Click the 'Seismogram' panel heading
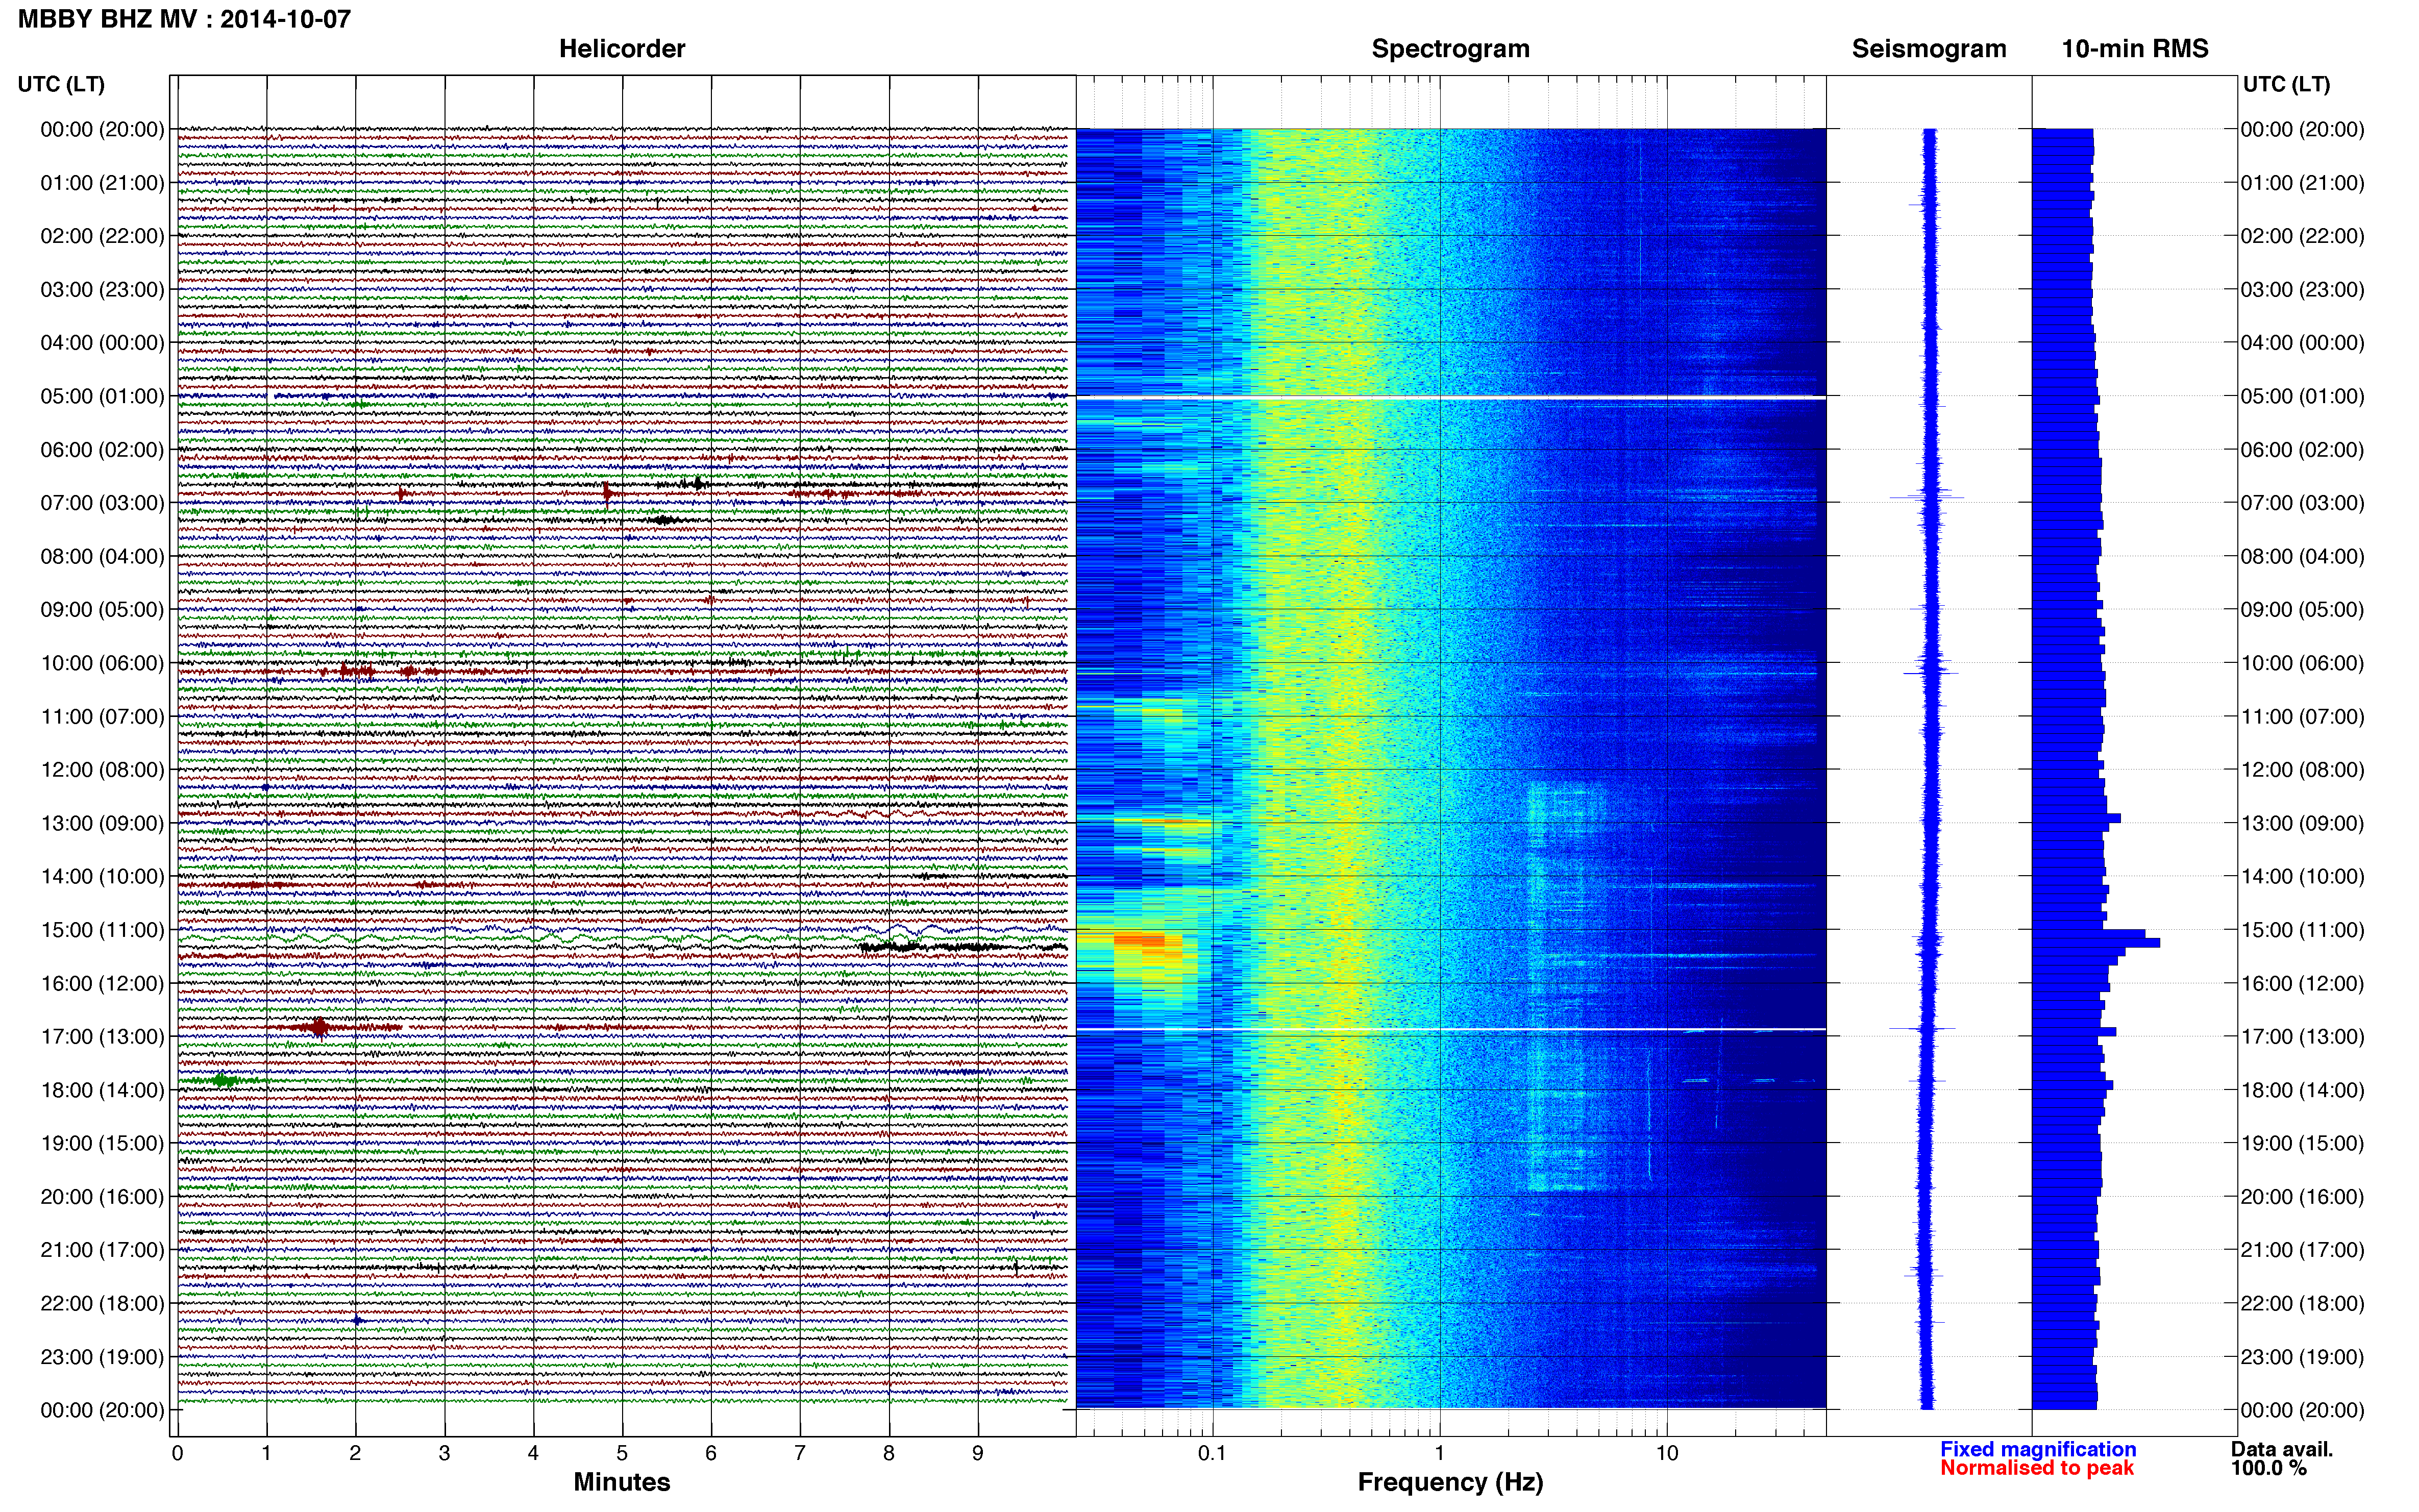This screenshot has height=1512, width=2419. click(x=1929, y=49)
